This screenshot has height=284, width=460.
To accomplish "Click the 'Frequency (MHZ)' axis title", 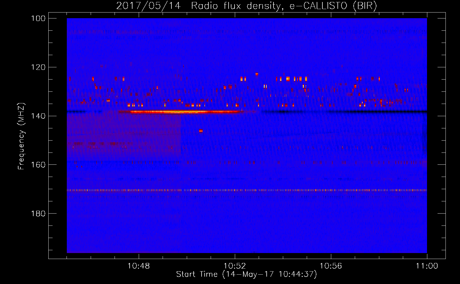I will pyautogui.click(x=21, y=136).
